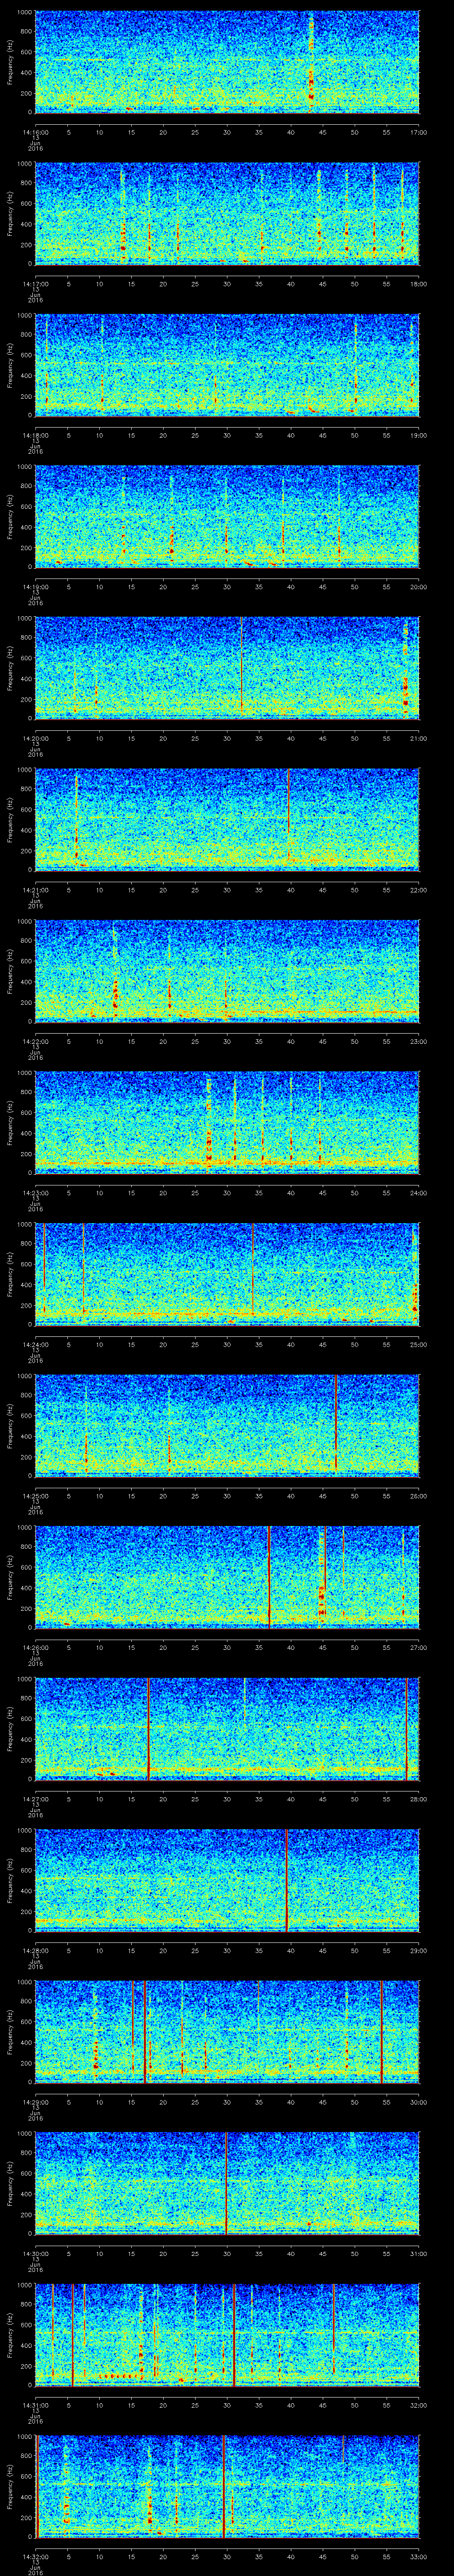
Task: Click the 19:00 end time label
Action: coord(418,435)
